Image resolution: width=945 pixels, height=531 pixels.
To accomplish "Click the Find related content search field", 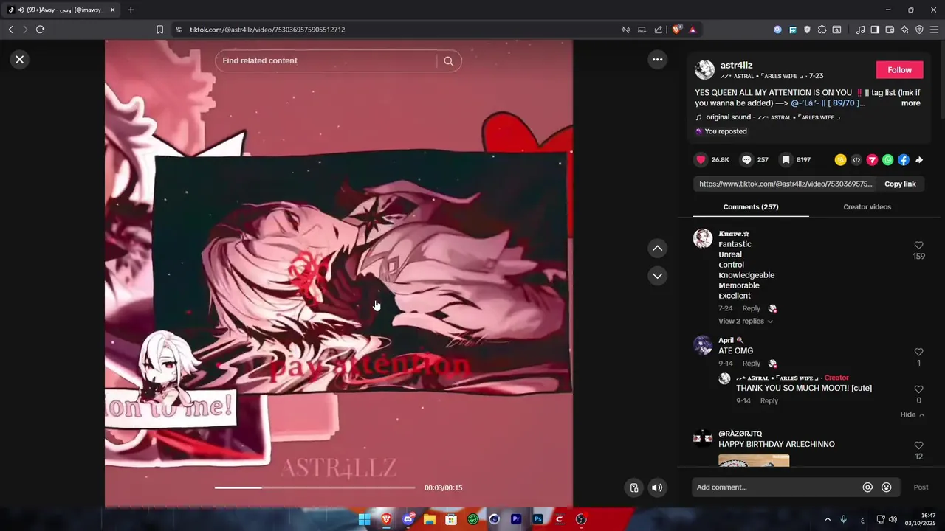I will click(329, 61).
